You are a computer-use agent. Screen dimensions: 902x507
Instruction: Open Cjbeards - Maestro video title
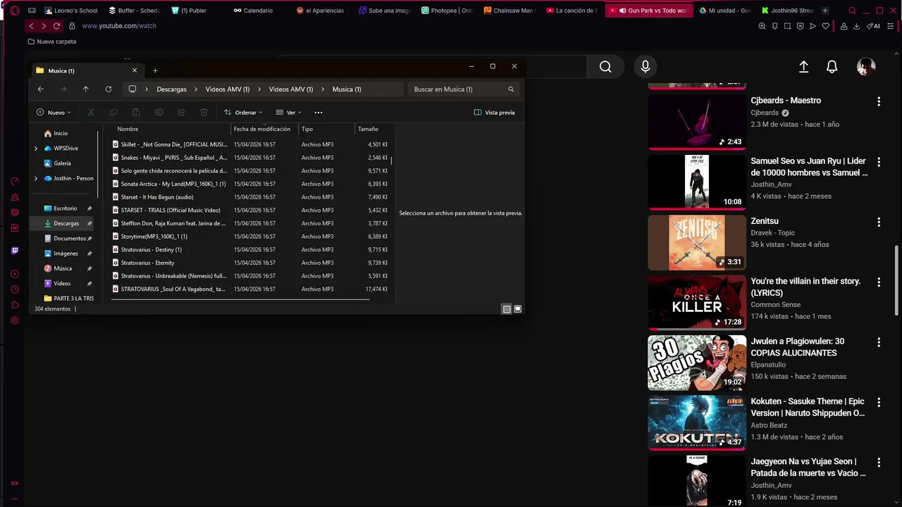click(x=786, y=101)
